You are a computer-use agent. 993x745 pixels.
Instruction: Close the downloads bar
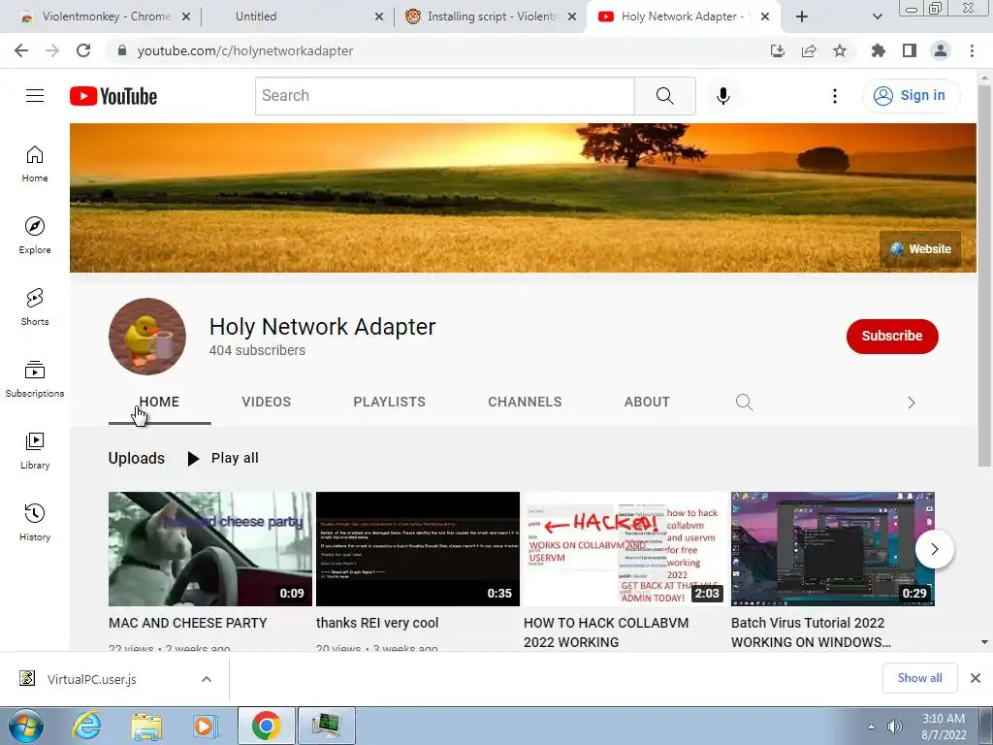[976, 678]
